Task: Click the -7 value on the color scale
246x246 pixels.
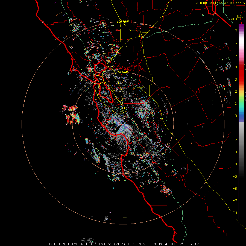Action: tap(235, 201)
